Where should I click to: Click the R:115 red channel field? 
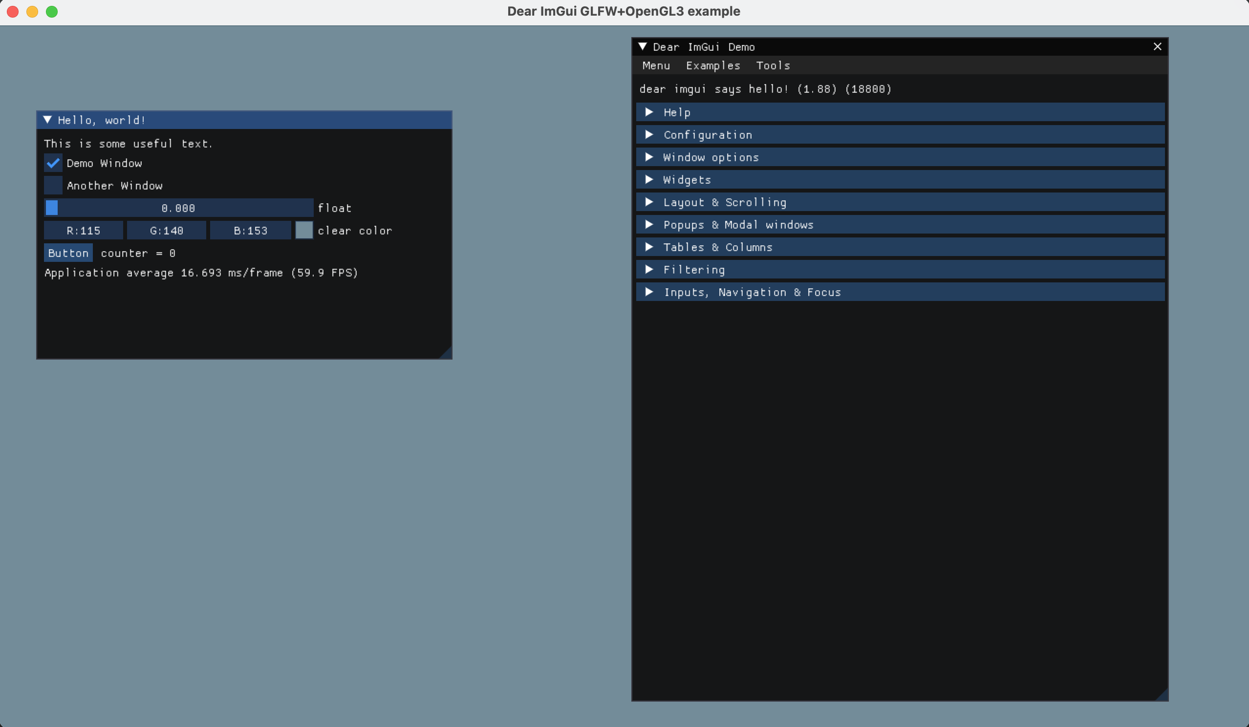point(84,231)
